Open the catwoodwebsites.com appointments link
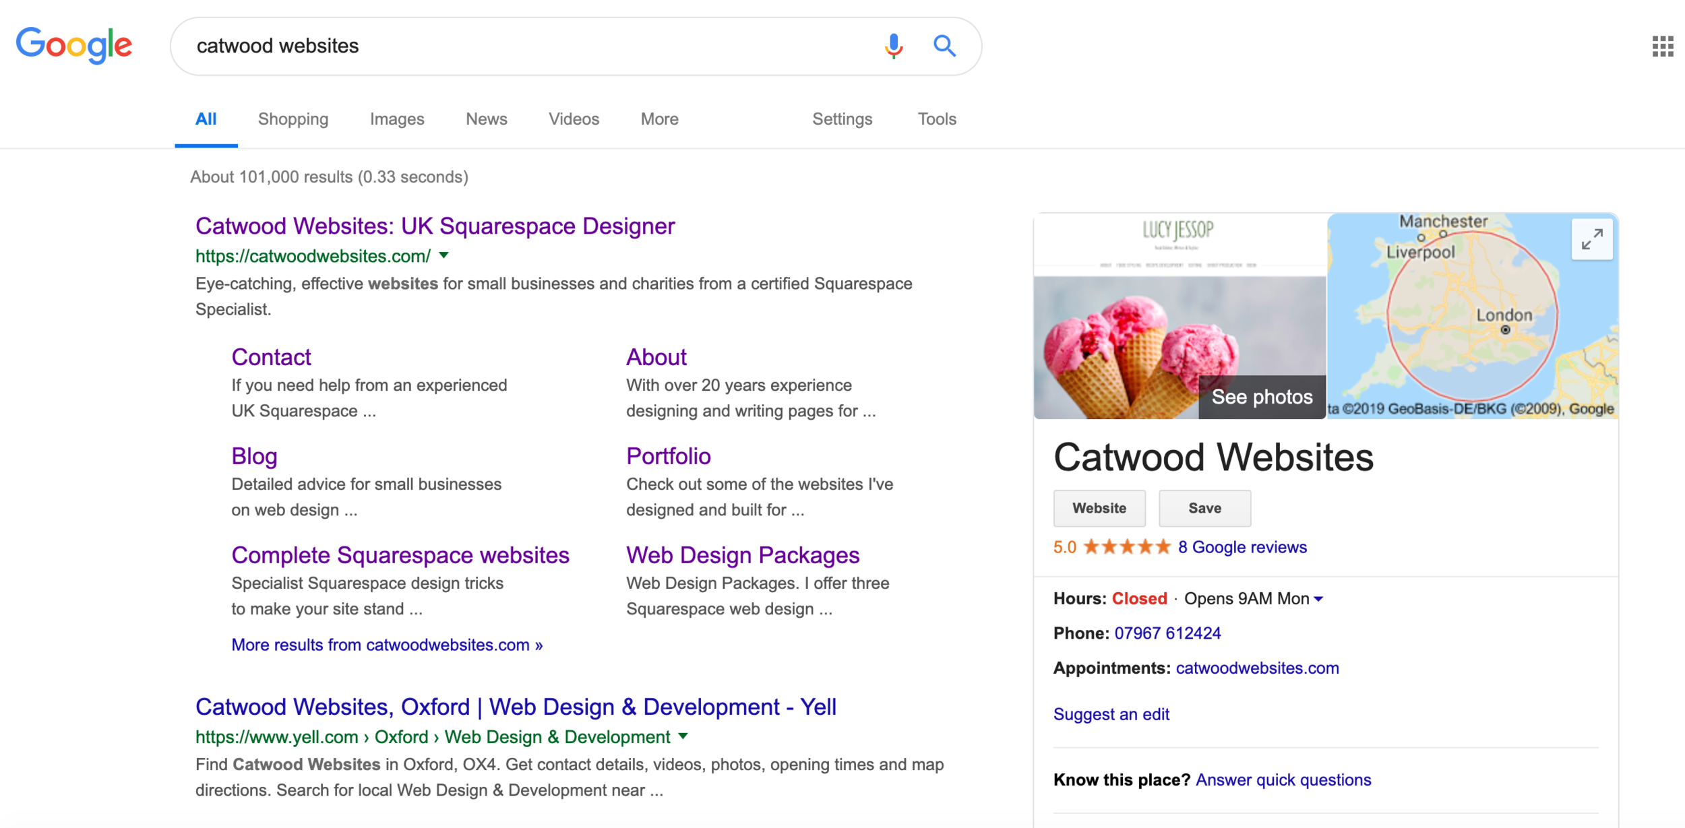 (x=1257, y=668)
